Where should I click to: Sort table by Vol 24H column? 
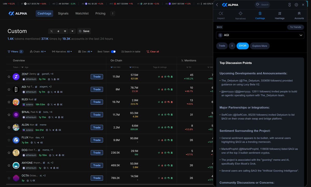(115, 67)
